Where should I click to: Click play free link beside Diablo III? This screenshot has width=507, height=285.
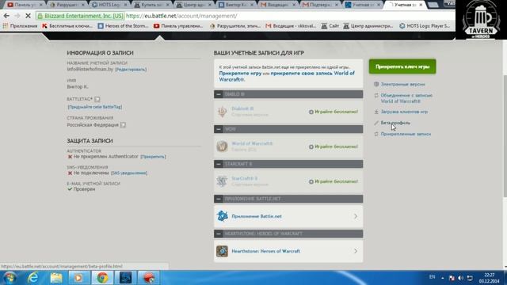(x=334, y=112)
